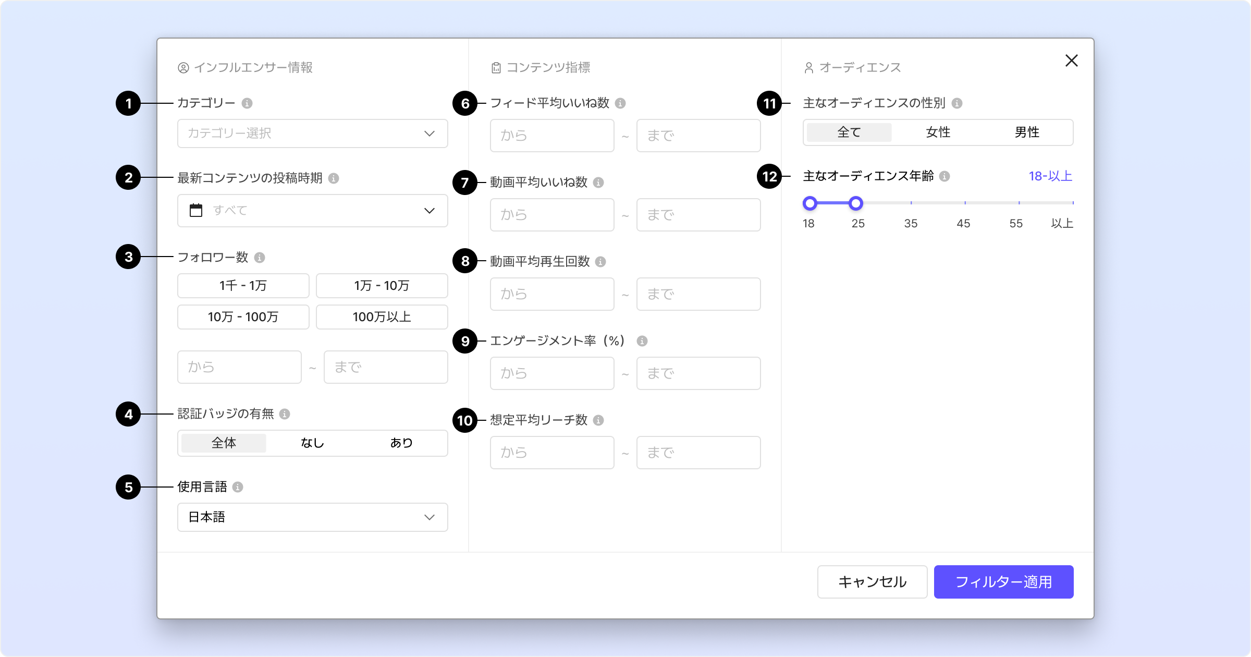Click info icon beside 使用言語 label
Screen dimensions: 1251x657
(x=238, y=487)
